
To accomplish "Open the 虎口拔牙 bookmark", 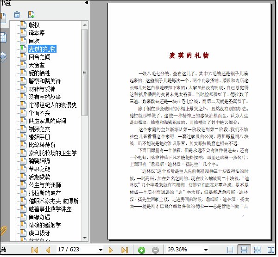I will (x=39, y=233).
